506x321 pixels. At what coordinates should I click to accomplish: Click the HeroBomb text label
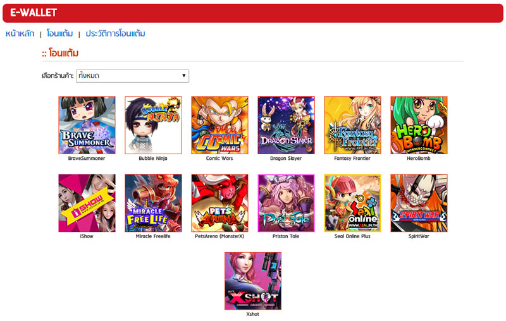[419, 158]
